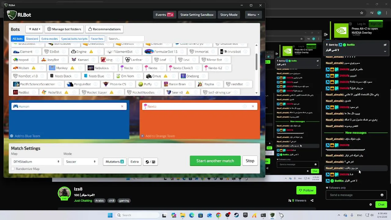Select the Add to Blue Team radio button

click(12, 136)
